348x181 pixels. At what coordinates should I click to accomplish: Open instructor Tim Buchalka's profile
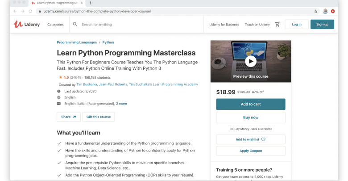point(87,84)
